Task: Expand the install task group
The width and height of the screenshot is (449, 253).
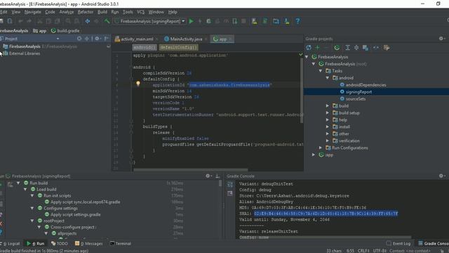Action: click(x=328, y=126)
